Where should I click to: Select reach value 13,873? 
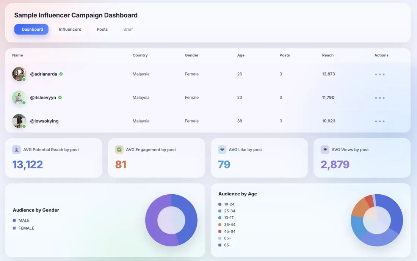coord(328,74)
